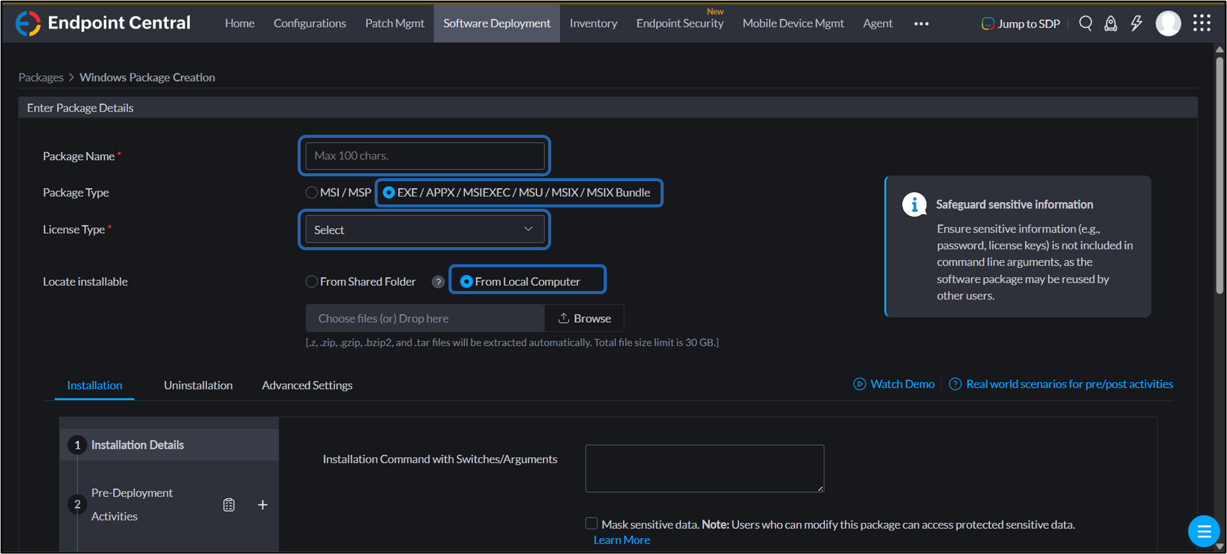The width and height of the screenshot is (1227, 554).
Task: Click the scrollbar down arrow
Action: point(1220,547)
